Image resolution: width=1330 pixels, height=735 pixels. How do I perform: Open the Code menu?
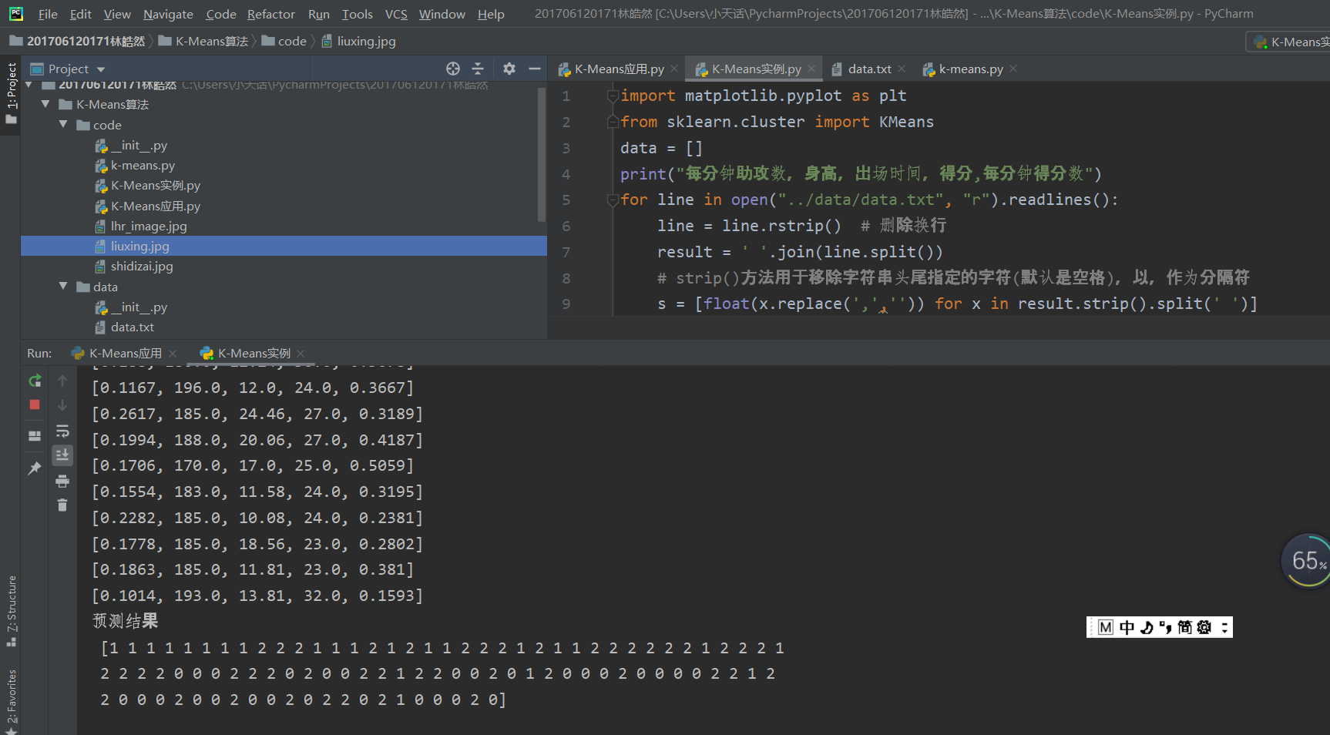tap(221, 14)
